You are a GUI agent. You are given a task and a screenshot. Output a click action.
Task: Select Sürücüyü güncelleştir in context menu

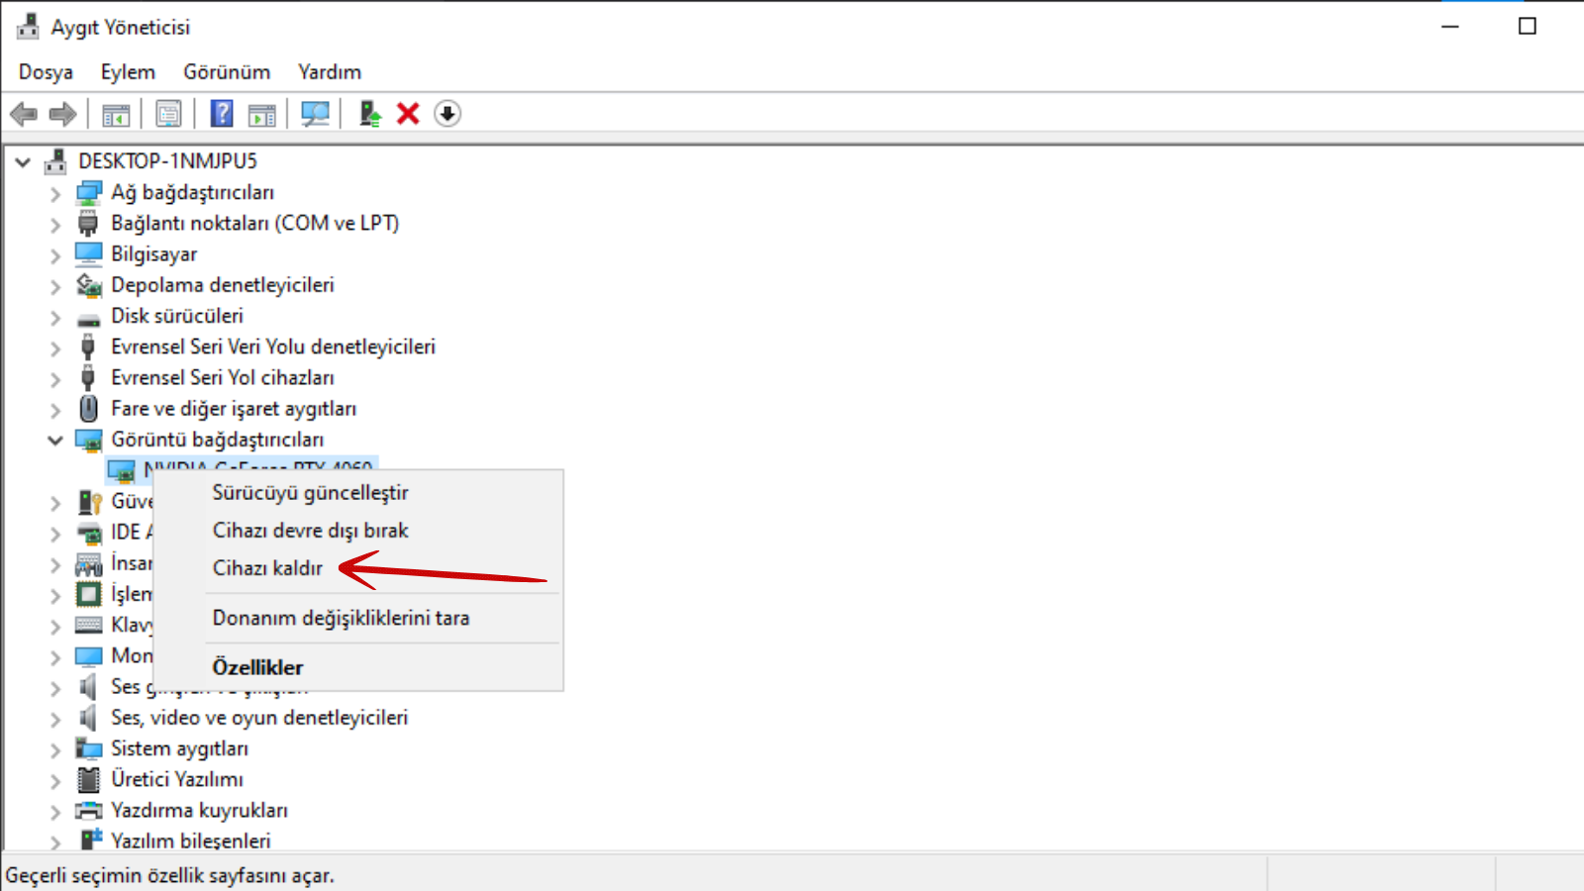point(310,493)
